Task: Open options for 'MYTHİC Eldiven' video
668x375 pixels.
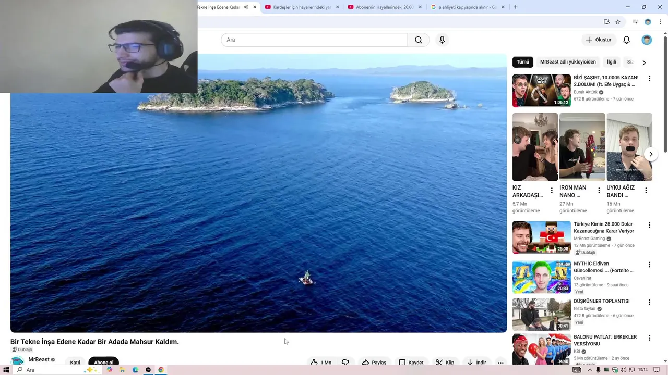Action: point(650,265)
